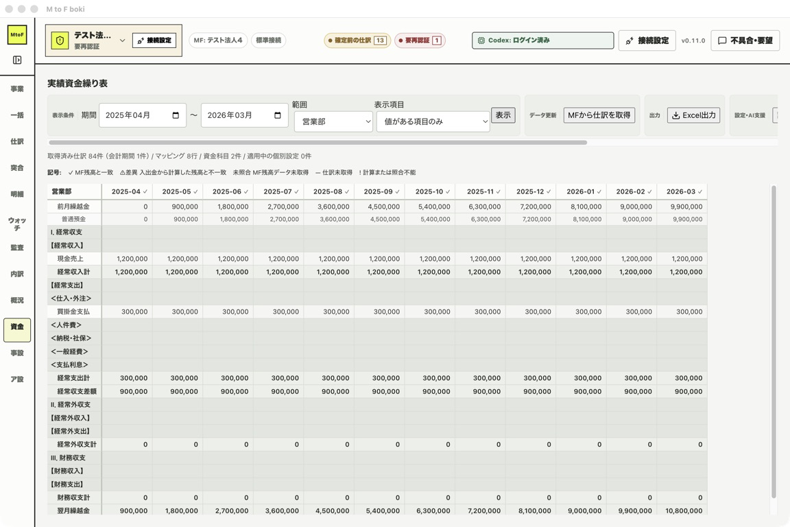The width and height of the screenshot is (790, 527).
Task: Open the 事設 sidebar section
Action: 17,353
